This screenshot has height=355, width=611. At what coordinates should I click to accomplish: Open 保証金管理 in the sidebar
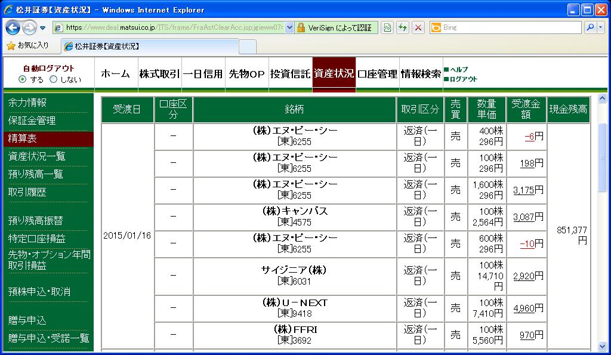32,121
